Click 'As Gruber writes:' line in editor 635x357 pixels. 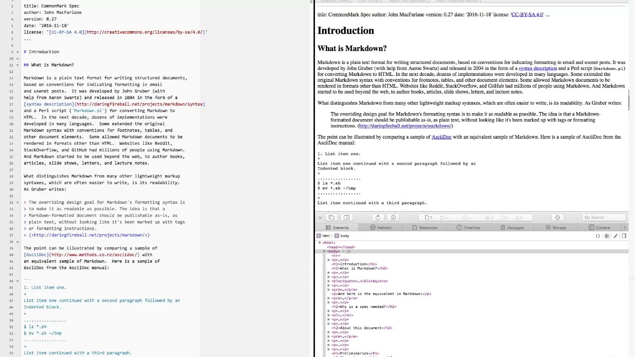pos(45,189)
